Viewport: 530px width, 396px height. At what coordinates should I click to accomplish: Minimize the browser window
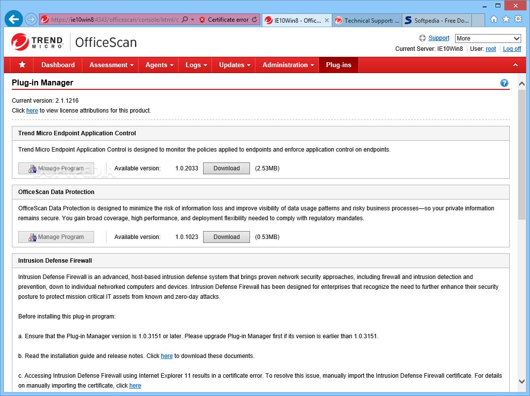click(x=484, y=6)
